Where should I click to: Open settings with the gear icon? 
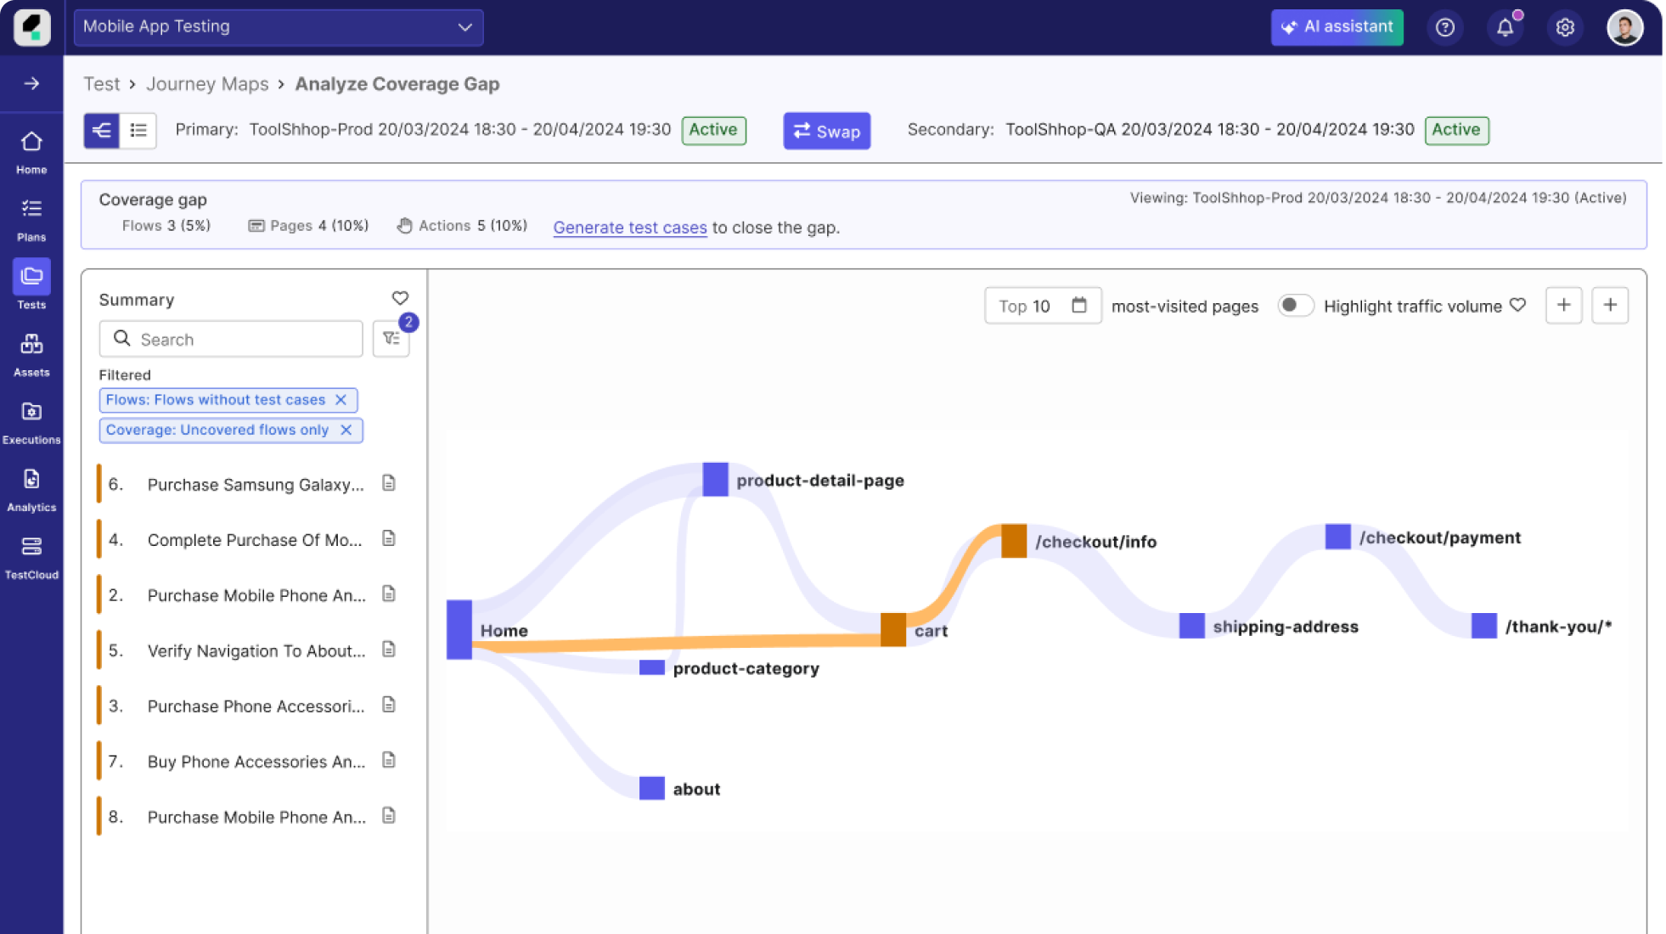coord(1565,26)
